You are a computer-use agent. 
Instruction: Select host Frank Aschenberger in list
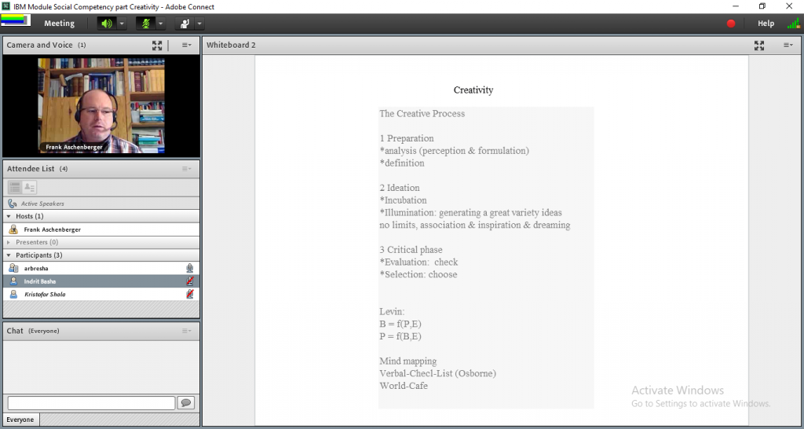point(101,230)
